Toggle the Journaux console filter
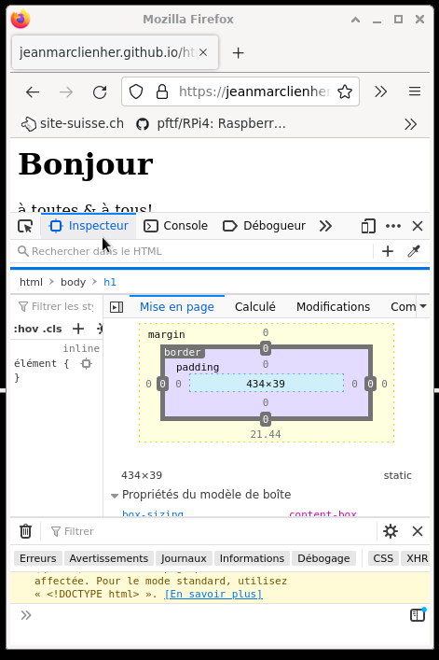Image resolution: width=439 pixels, height=660 pixels. pyautogui.click(x=184, y=558)
